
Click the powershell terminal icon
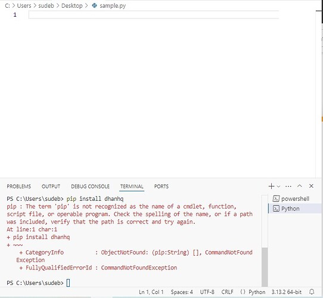276,198
